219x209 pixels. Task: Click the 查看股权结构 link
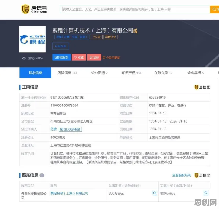(x=182, y=175)
